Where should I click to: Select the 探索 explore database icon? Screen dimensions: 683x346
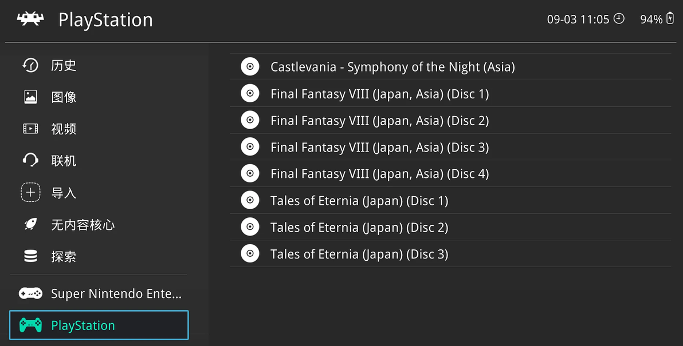click(30, 257)
